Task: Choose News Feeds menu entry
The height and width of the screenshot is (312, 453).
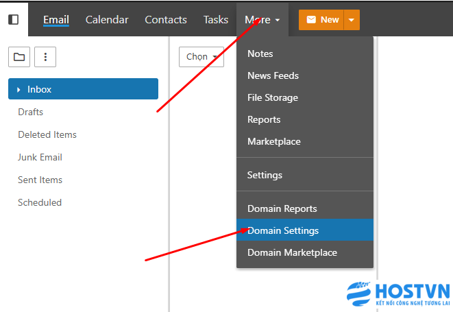Action: click(x=273, y=75)
